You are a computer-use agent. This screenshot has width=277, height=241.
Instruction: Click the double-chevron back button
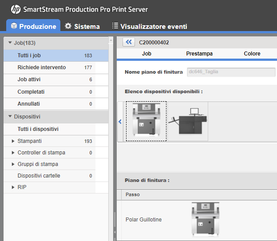pos(129,42)
